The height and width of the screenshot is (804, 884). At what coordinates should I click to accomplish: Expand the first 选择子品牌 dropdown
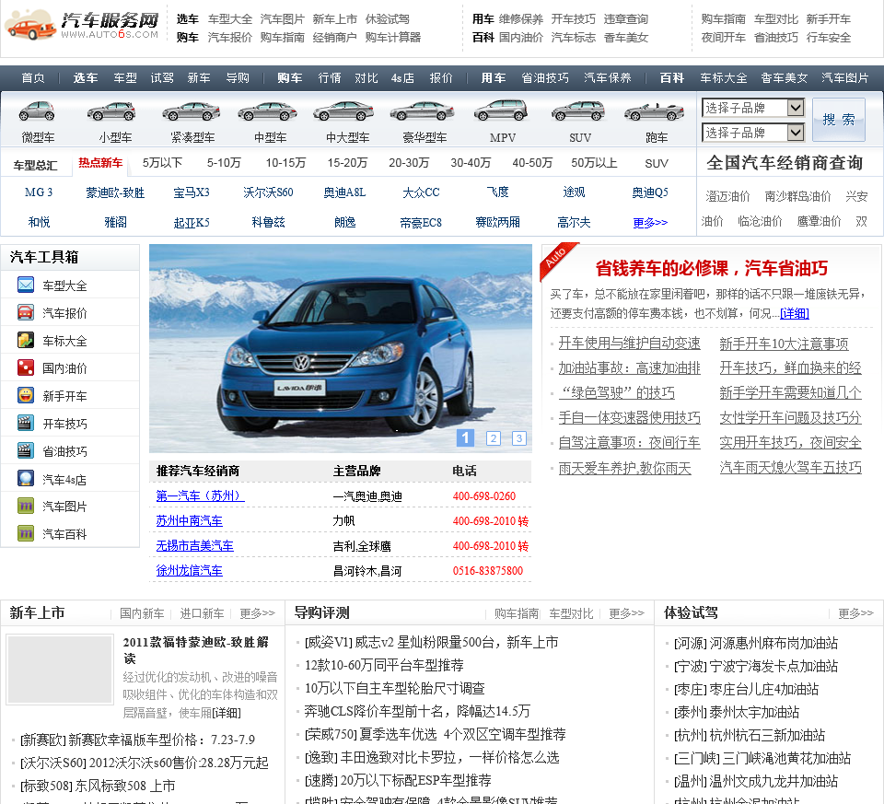752,108
